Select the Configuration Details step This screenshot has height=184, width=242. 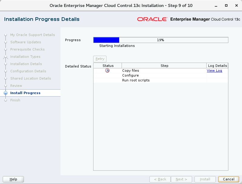(x=28, y=71)
